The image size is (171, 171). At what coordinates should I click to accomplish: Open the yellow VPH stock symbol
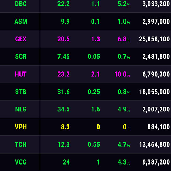[21, 127]
